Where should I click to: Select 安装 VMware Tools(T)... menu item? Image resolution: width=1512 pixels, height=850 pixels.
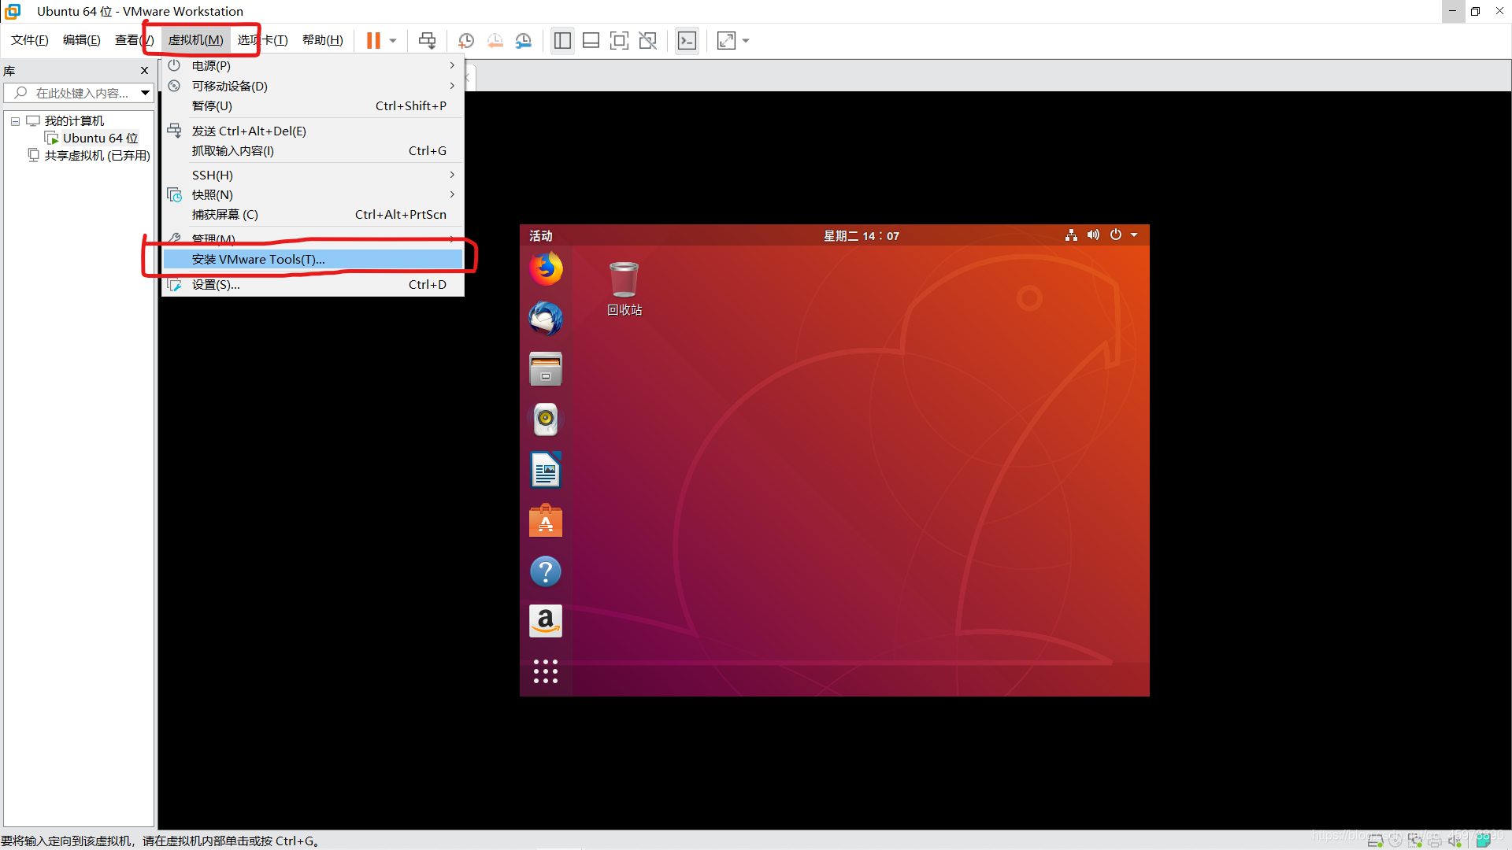(313, 259)
